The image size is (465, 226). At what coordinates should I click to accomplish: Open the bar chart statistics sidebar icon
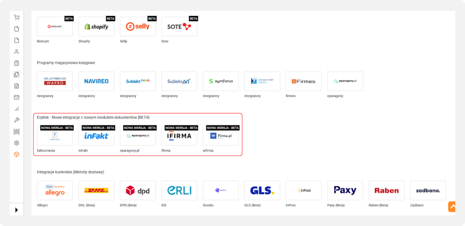point(17,109)
